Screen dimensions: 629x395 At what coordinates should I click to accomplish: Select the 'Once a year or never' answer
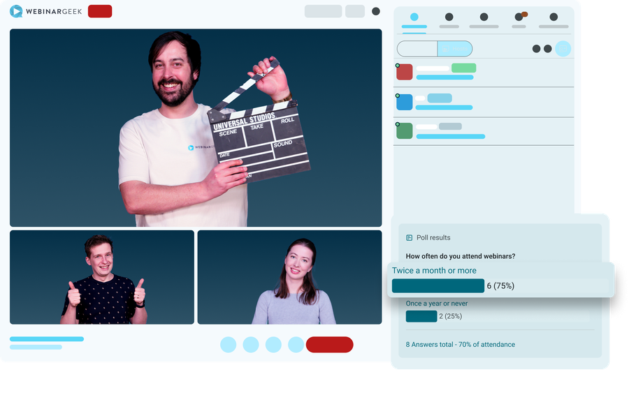click(436, 304)
